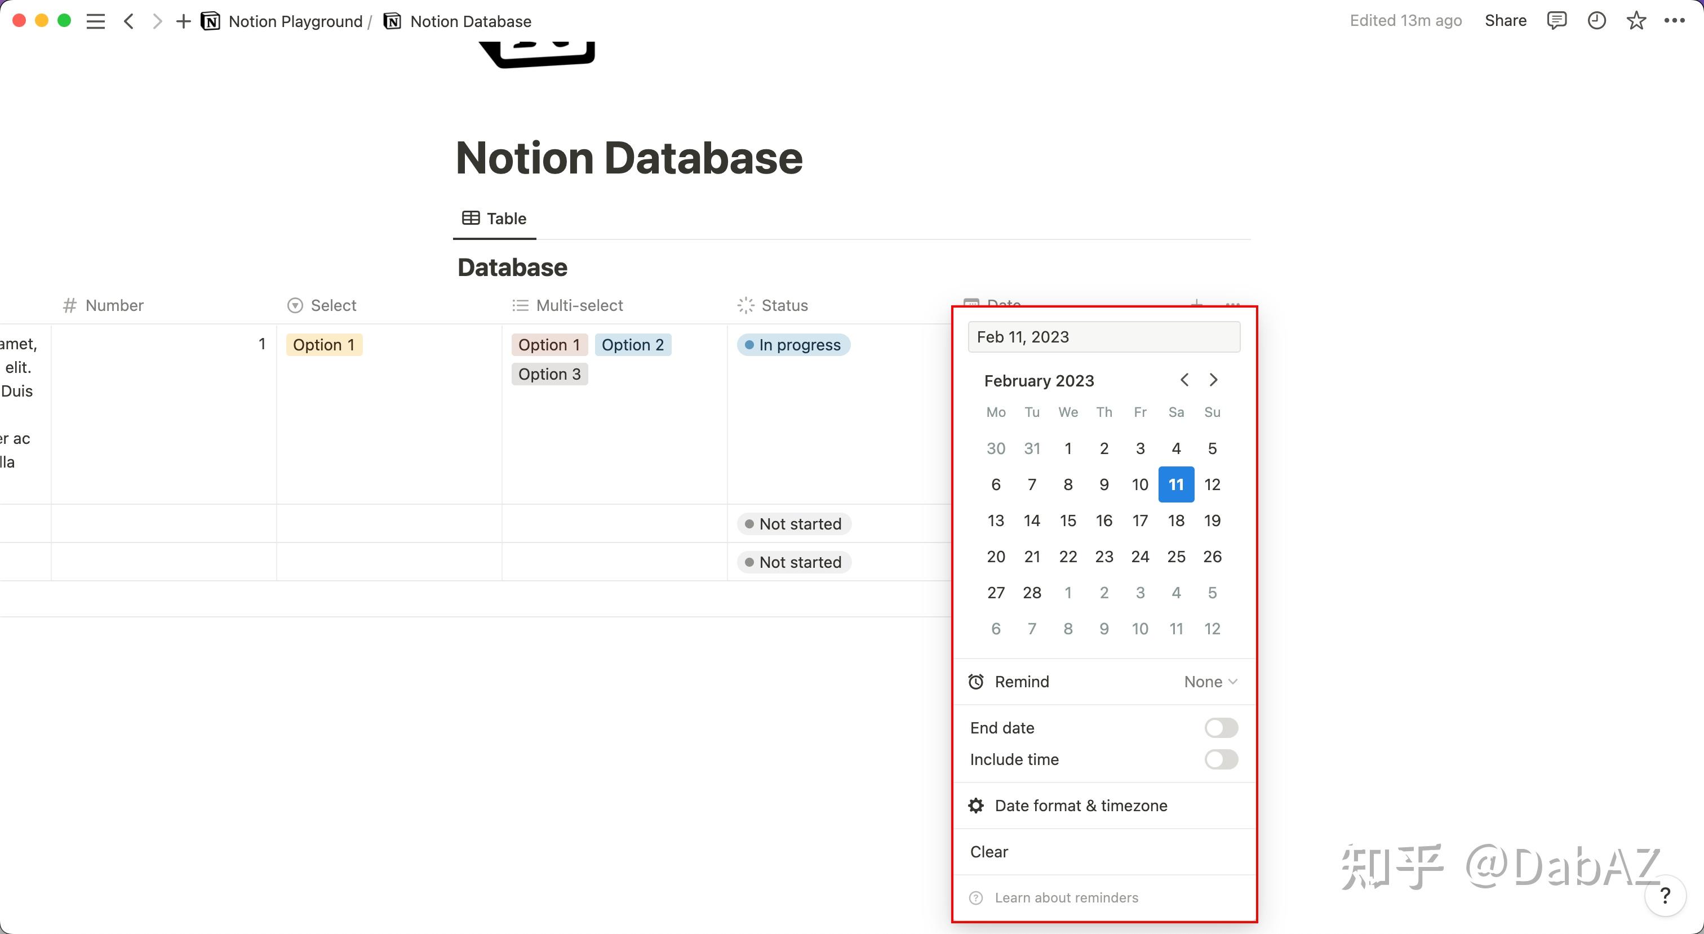Open the Remind None dropdown
This screenshot has width=1704, height=934.
coord(1209,681)
